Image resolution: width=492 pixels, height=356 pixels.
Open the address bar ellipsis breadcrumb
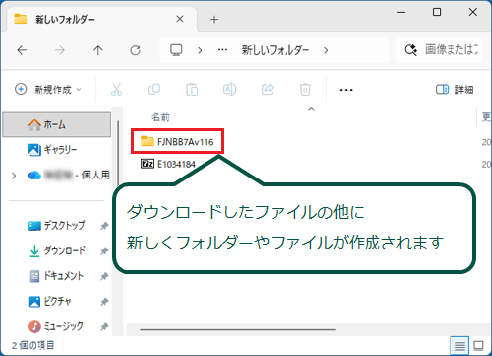click(222, 50)
